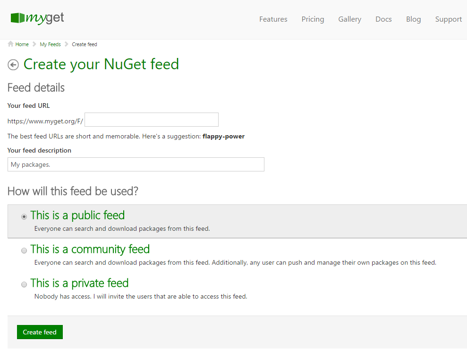Focus the feed URL input field
The height and width of the screenshot is (357, 467).
pos(151,120)
